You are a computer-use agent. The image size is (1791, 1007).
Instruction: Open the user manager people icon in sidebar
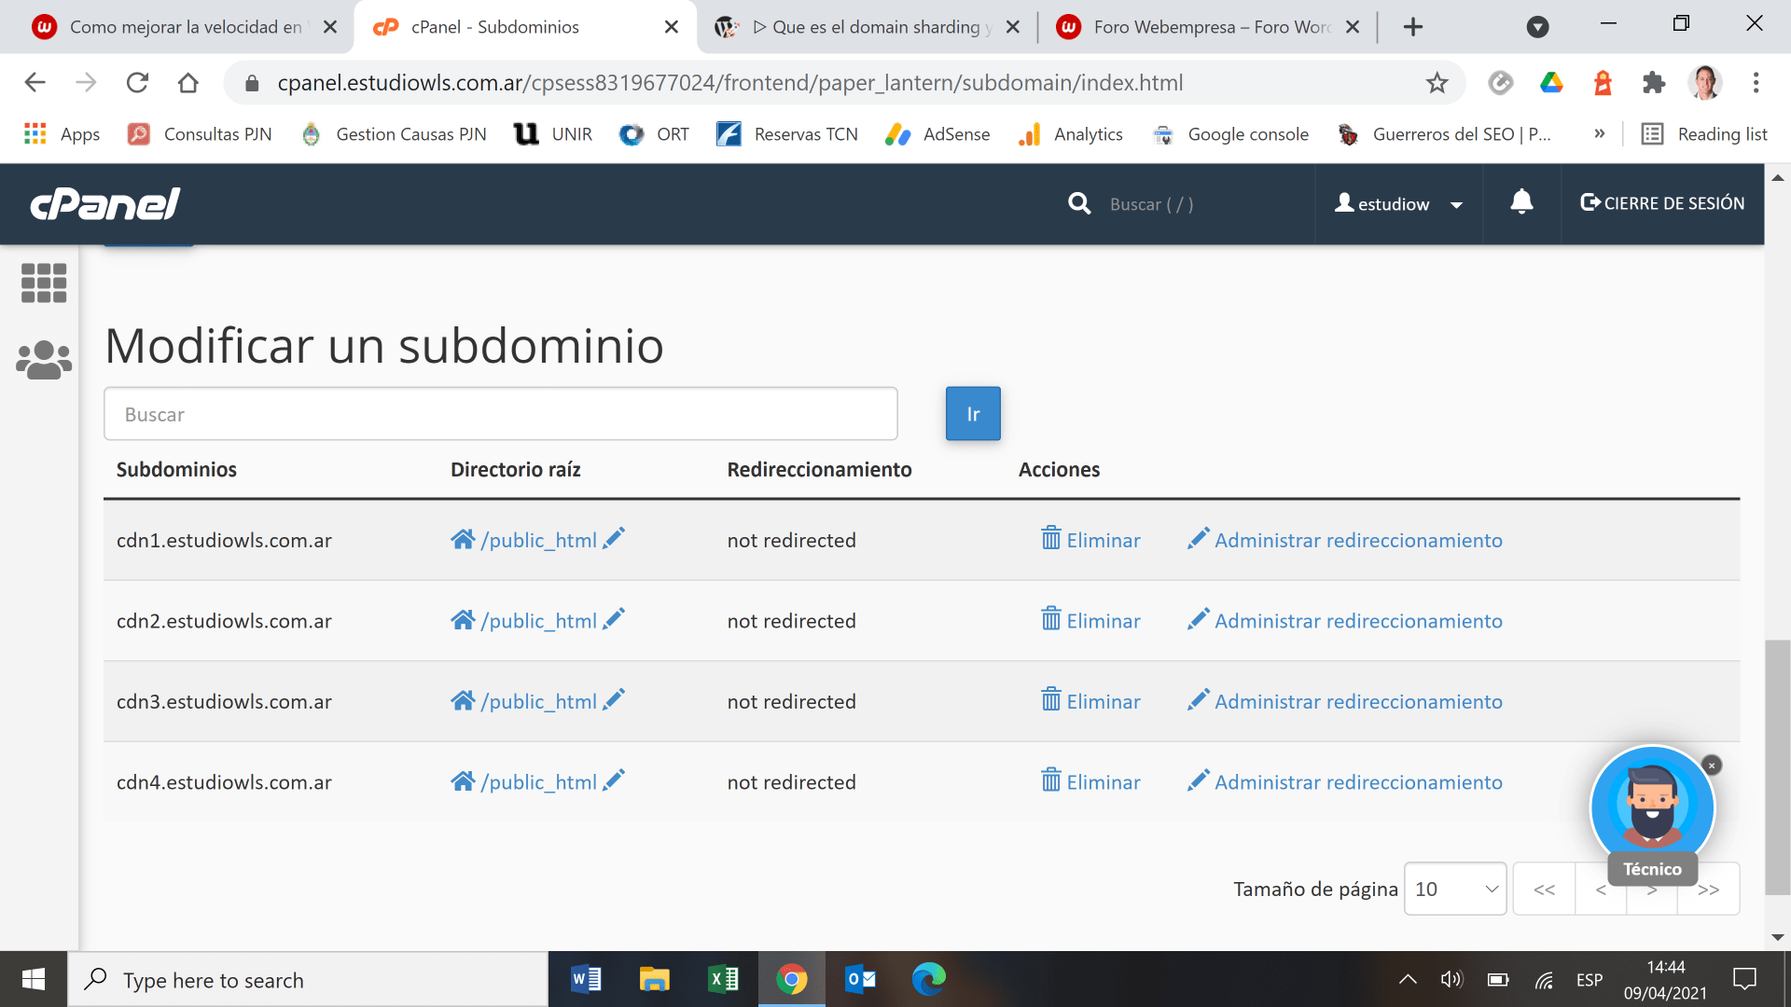tap(44, 360)
